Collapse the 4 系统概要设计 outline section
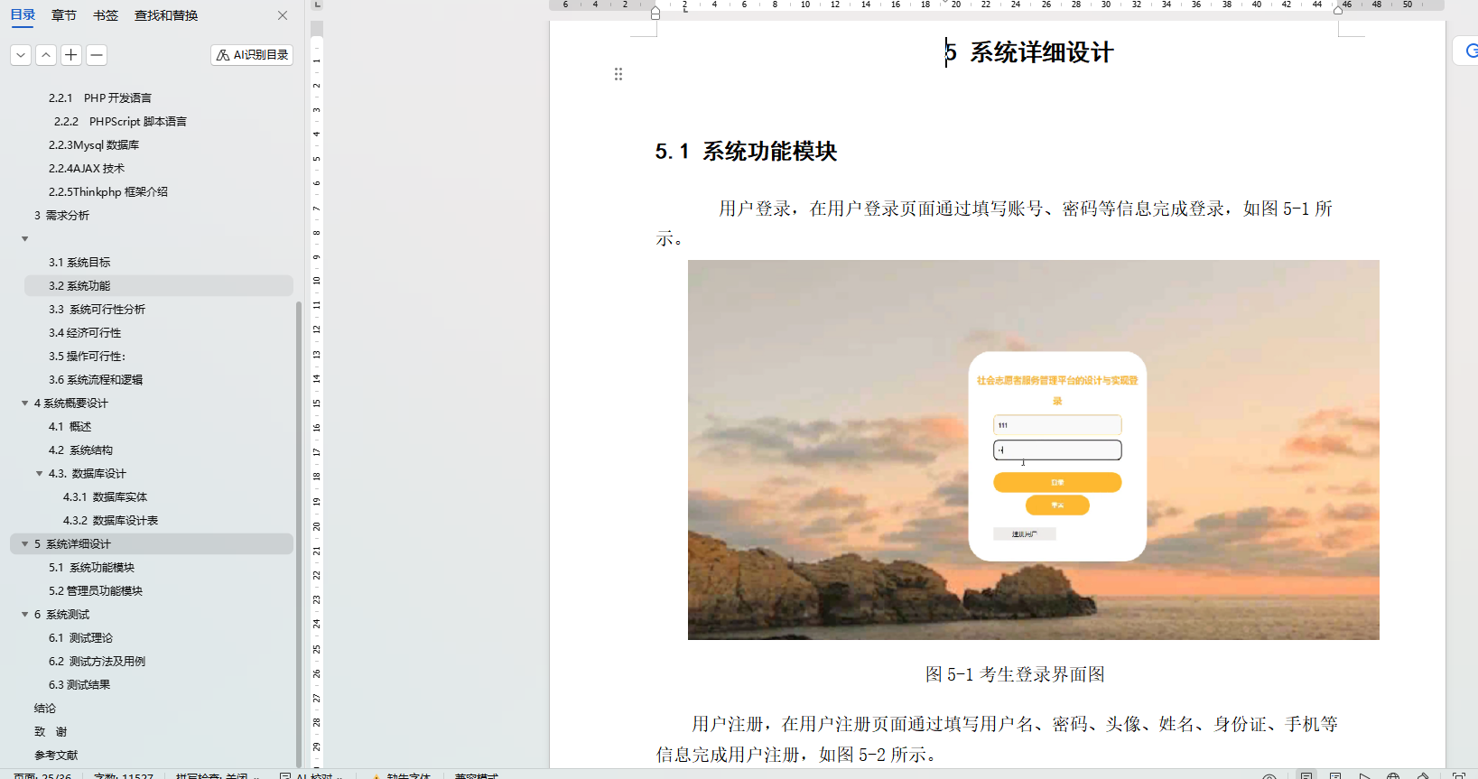The height and width of the screenshot is (779, 1478). pyautogui.click(x=25, y=403)
